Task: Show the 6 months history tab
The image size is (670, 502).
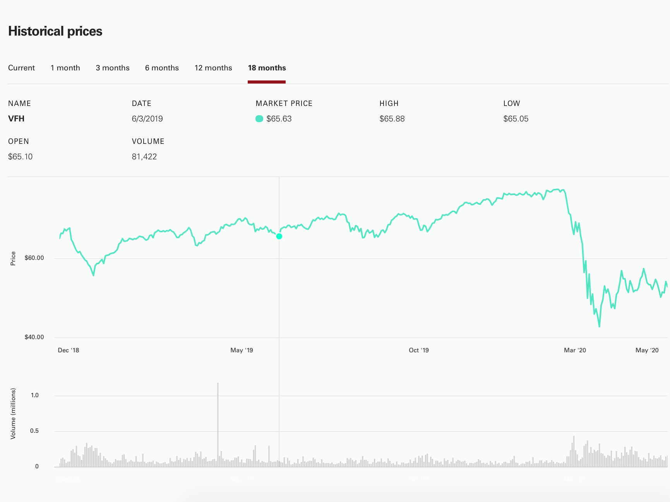Action: tap(162, 68)
